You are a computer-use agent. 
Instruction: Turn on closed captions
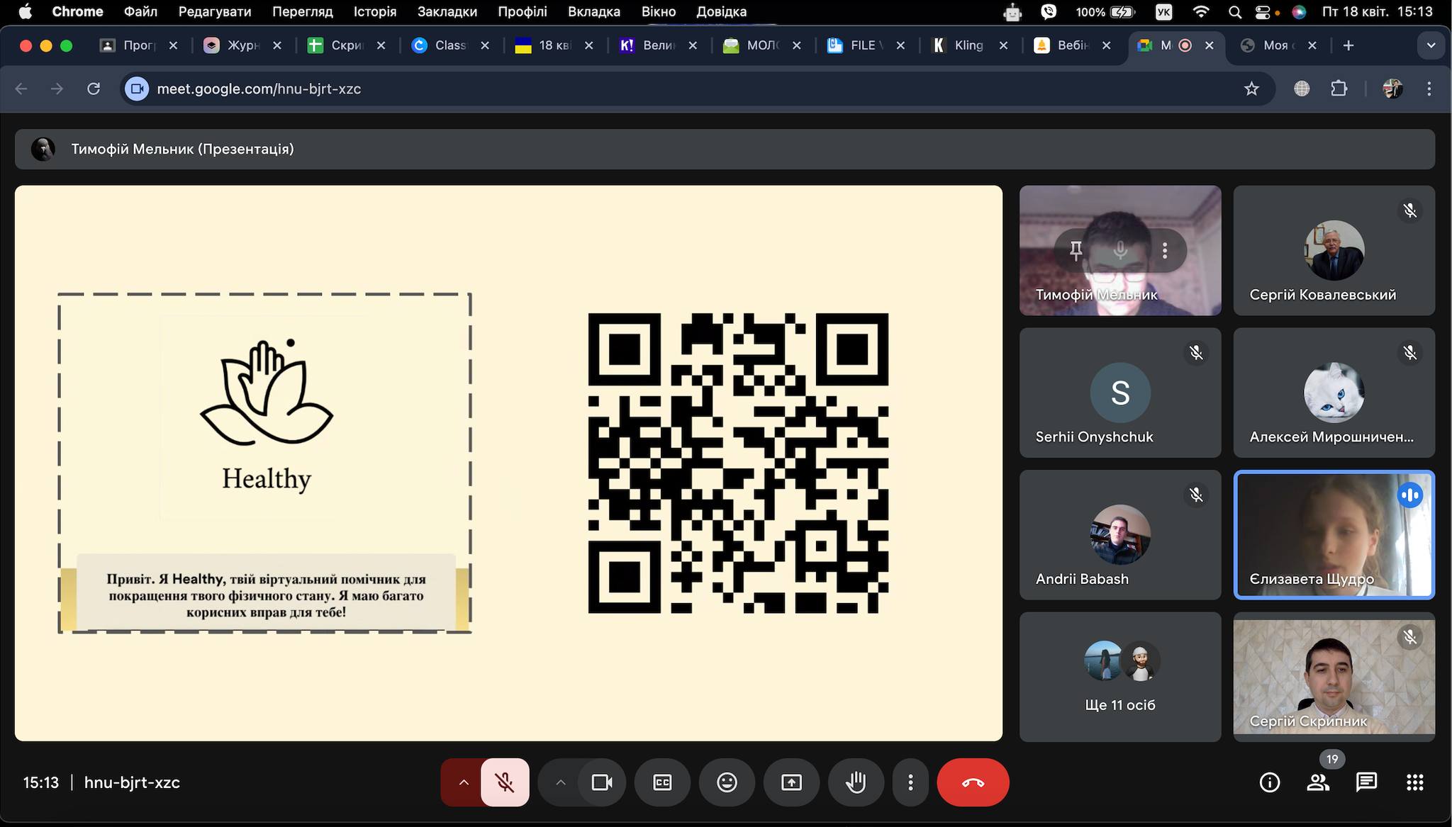[x=662, y=782]
